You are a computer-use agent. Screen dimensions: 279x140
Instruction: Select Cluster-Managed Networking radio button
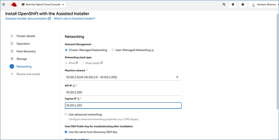coord(66,50)
